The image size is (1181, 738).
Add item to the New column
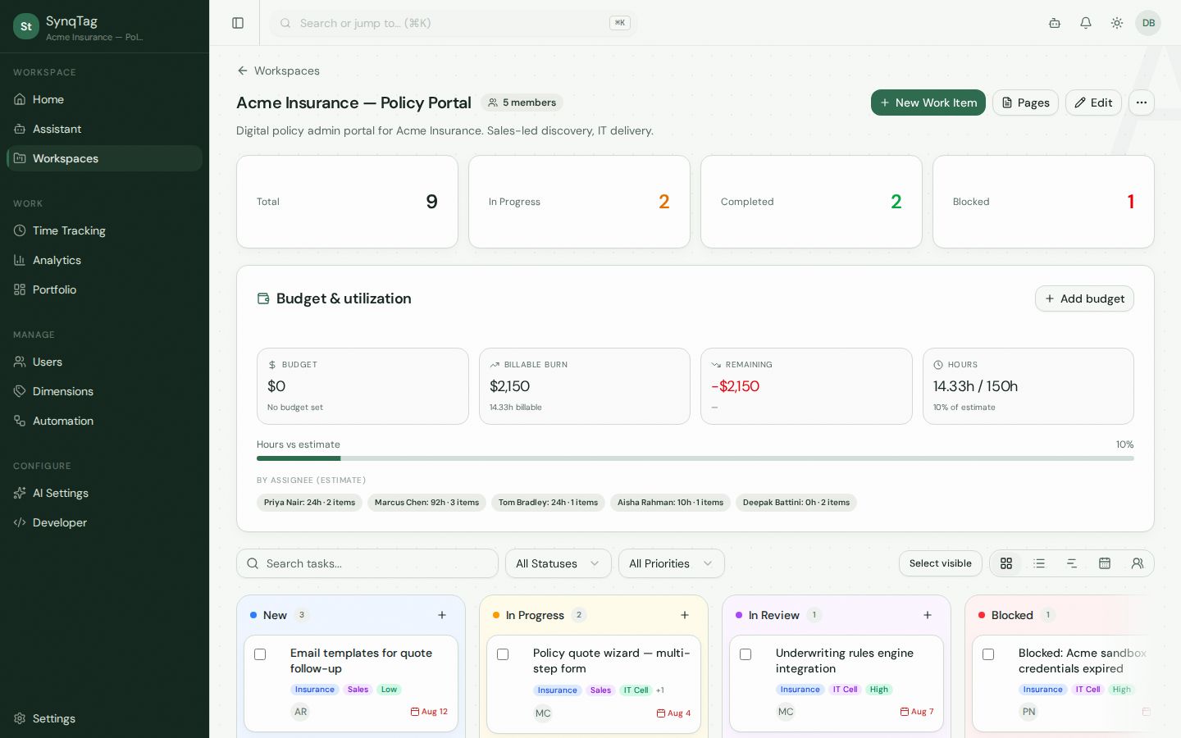tap(442, 615)
